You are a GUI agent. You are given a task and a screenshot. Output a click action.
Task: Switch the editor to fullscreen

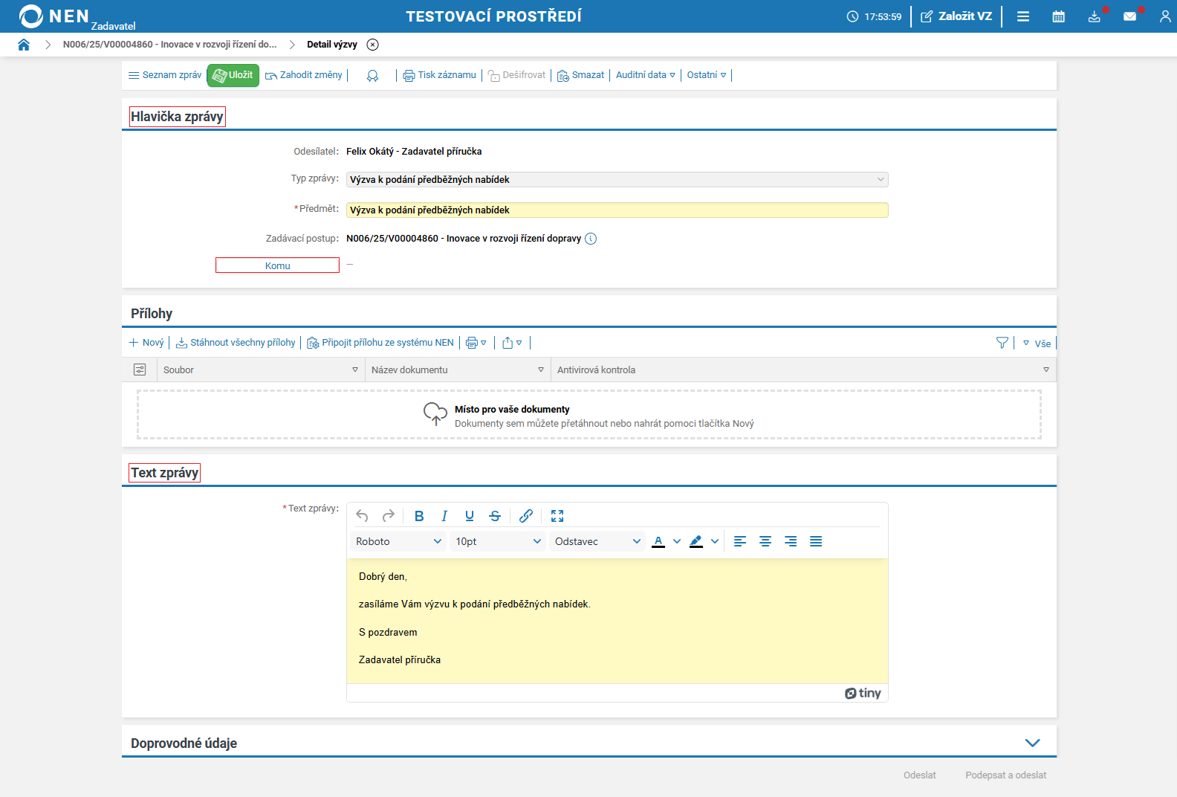tap(557, 516)
